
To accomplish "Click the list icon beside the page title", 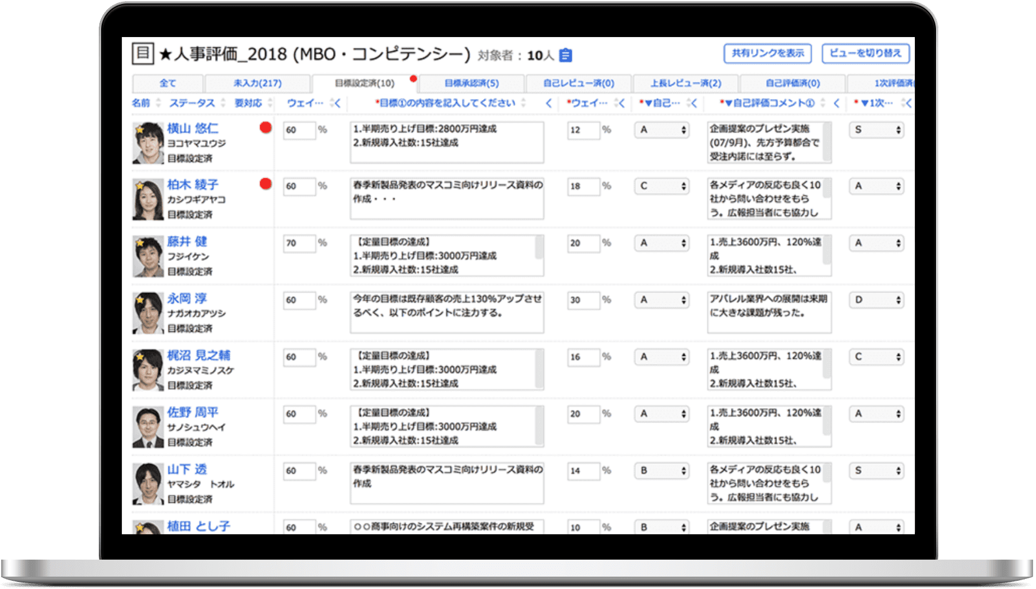I will point(142,53).
